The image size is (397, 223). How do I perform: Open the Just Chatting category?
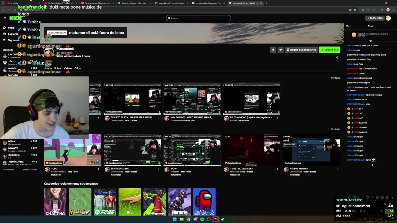pos(55,202)
